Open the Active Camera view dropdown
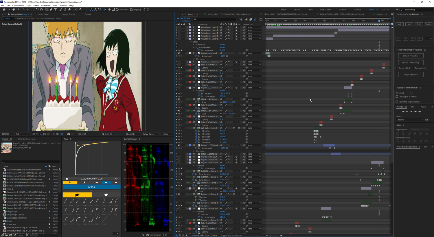Viewport: 434px width, 237px height. [x=150, y=134]
